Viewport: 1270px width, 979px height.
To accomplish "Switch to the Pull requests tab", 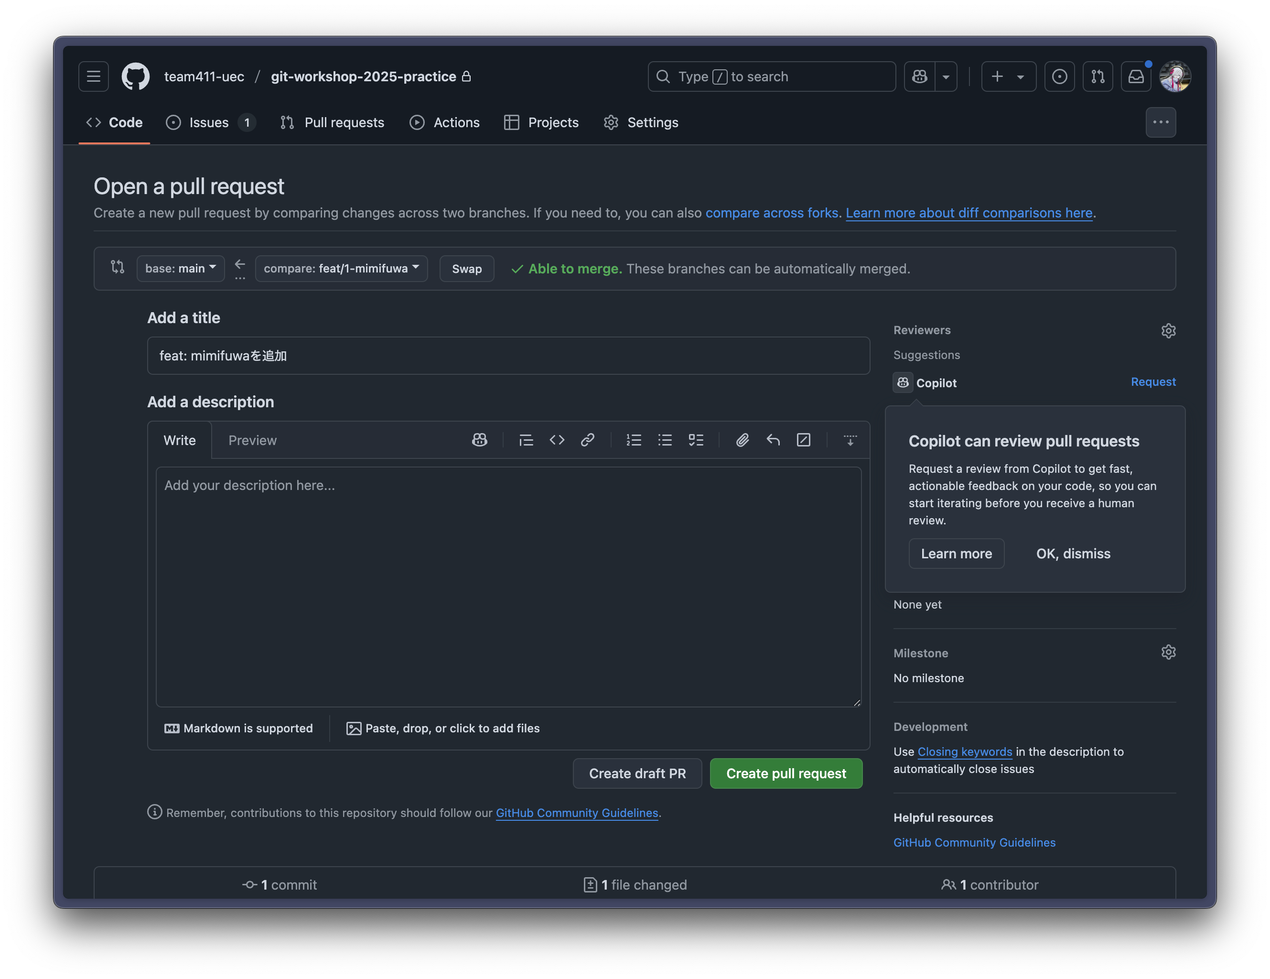I will point(332,123).
